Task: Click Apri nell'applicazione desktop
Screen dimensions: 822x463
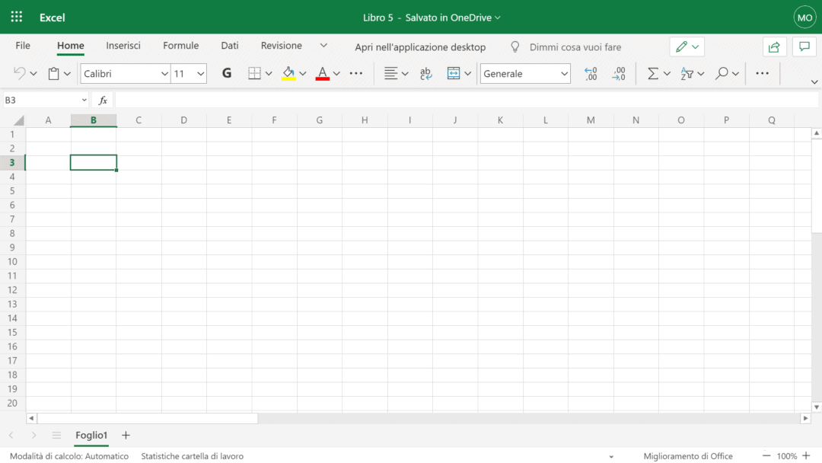Action: (x=420, y=46)
